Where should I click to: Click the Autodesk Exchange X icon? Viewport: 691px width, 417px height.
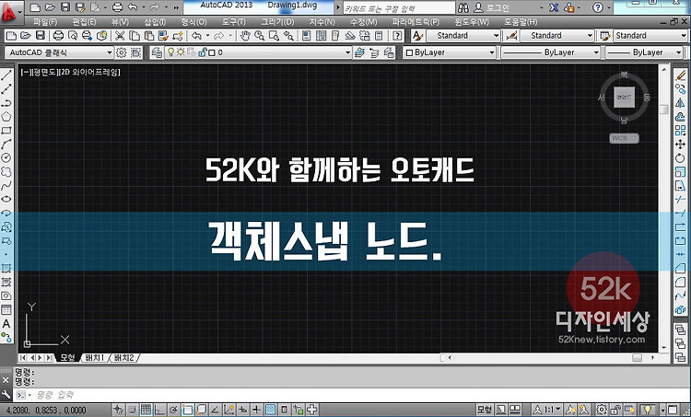tap(554, 7)
